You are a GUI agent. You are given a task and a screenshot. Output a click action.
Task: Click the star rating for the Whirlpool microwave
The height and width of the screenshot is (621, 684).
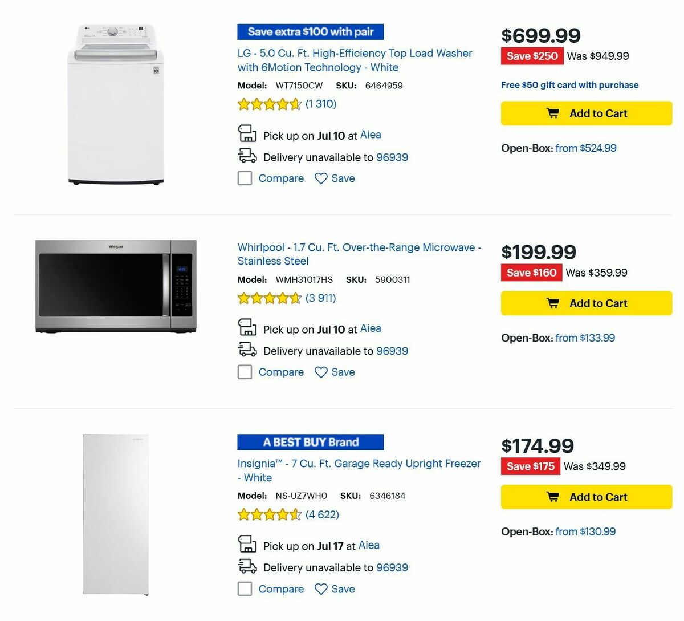coord(269,298)
